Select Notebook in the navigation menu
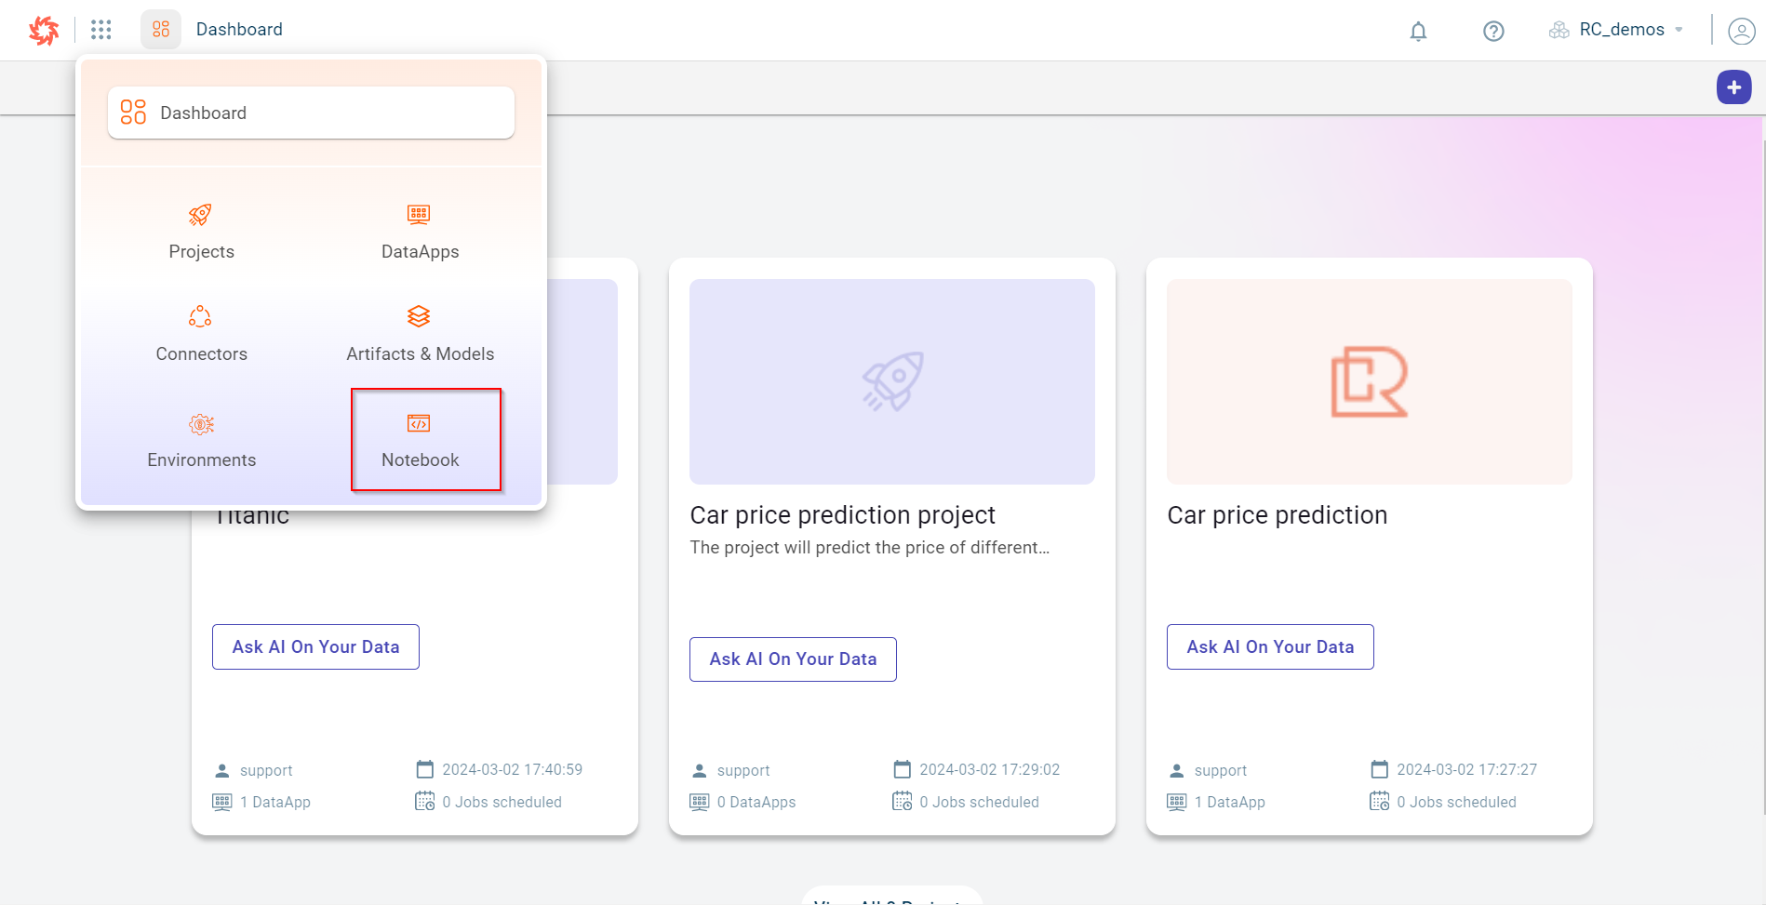 pos(420,440)
